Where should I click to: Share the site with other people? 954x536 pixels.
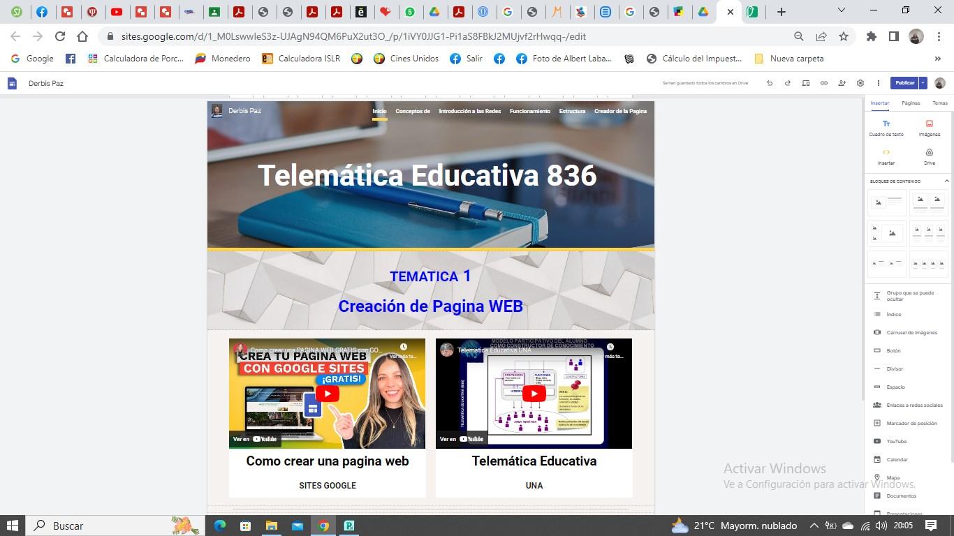[x=842, y=83]
